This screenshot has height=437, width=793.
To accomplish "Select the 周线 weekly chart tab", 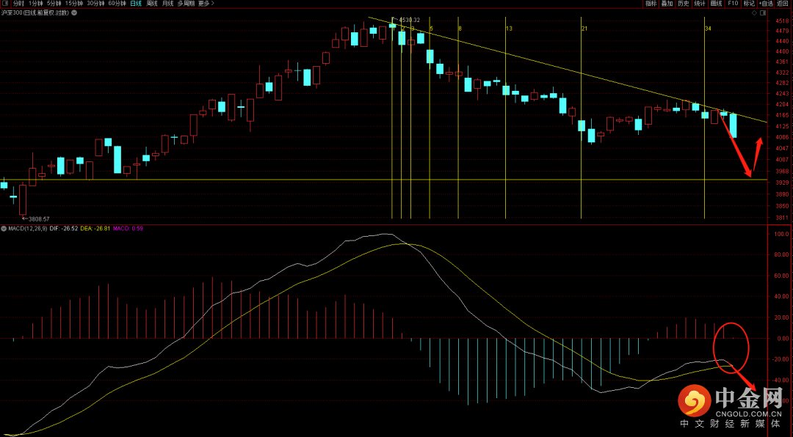I will click(x=152, y=4).
